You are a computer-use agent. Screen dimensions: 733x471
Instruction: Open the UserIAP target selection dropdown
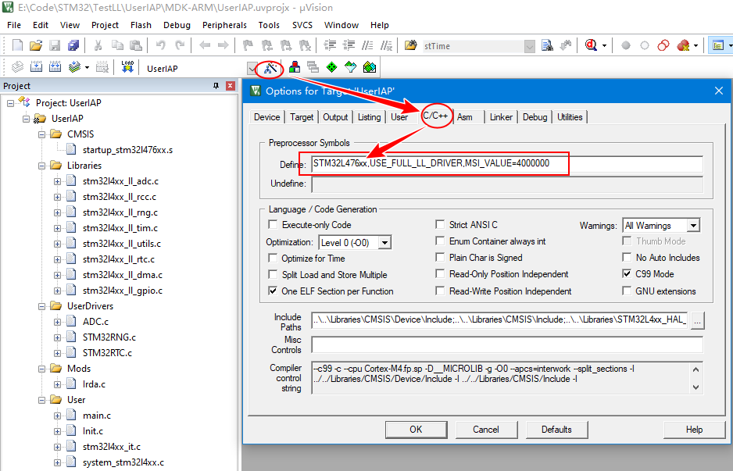(x=252, y=69)
